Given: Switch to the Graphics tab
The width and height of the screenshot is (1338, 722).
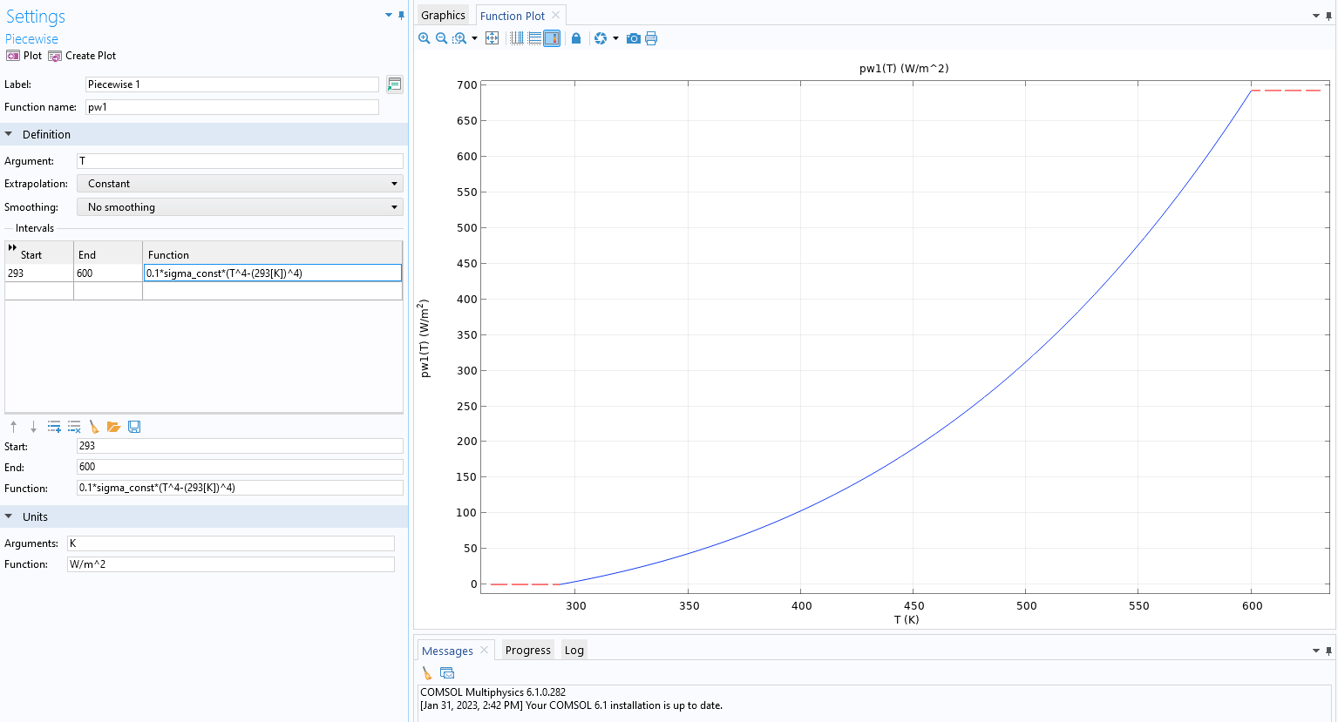Looking at the screenshot, I should [443, 16].
